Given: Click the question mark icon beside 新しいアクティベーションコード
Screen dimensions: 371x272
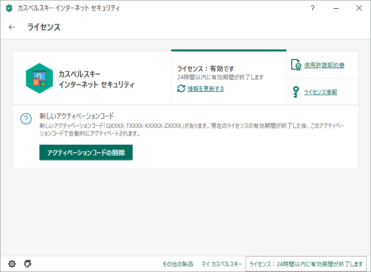Looking at the screenshot, I should 25,119.
